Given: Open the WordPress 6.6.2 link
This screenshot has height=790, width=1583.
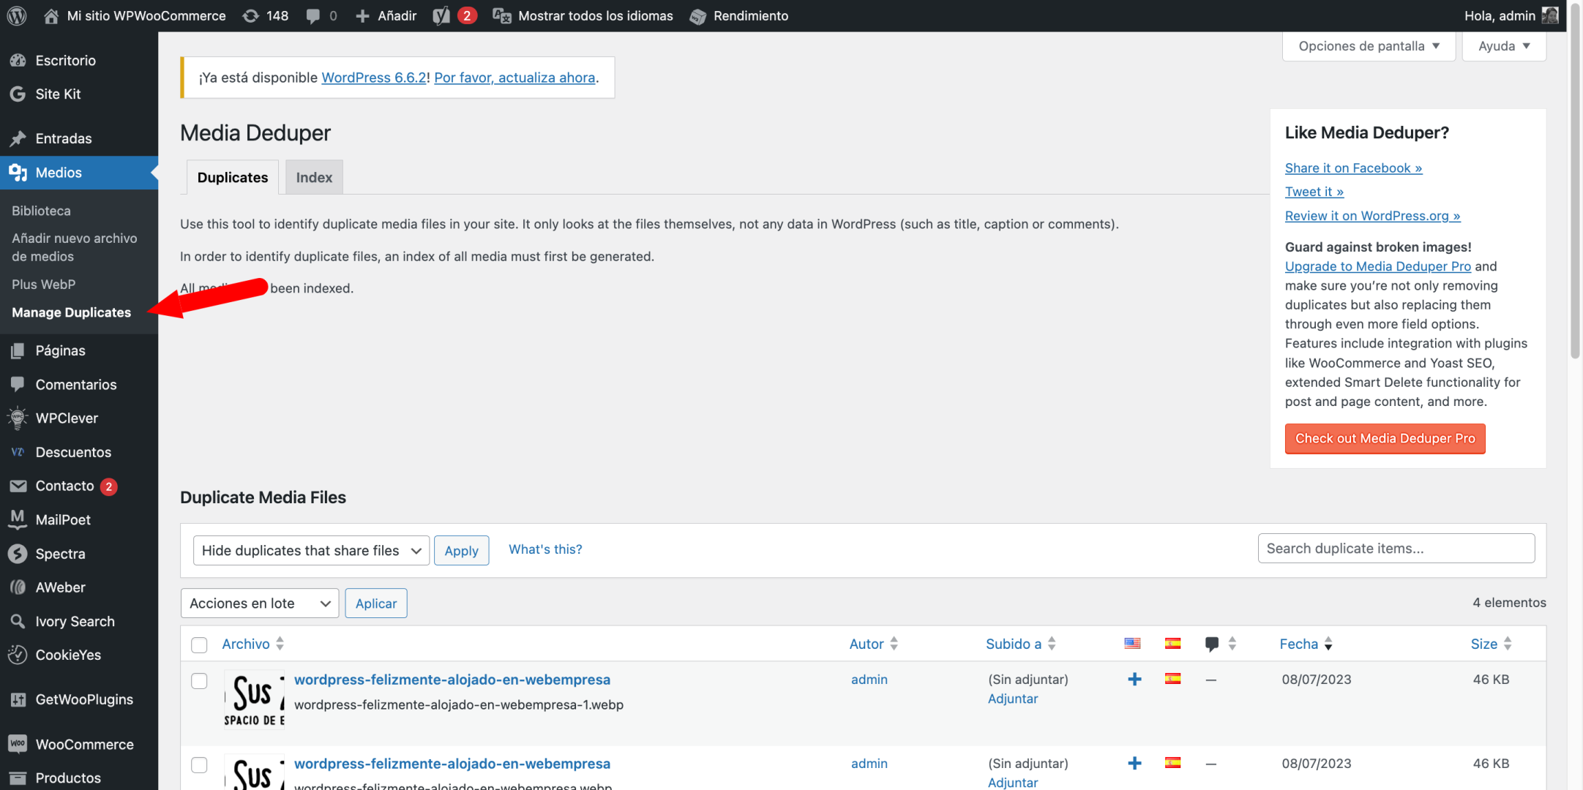Looking at the screenshot, I should point(374,78).
